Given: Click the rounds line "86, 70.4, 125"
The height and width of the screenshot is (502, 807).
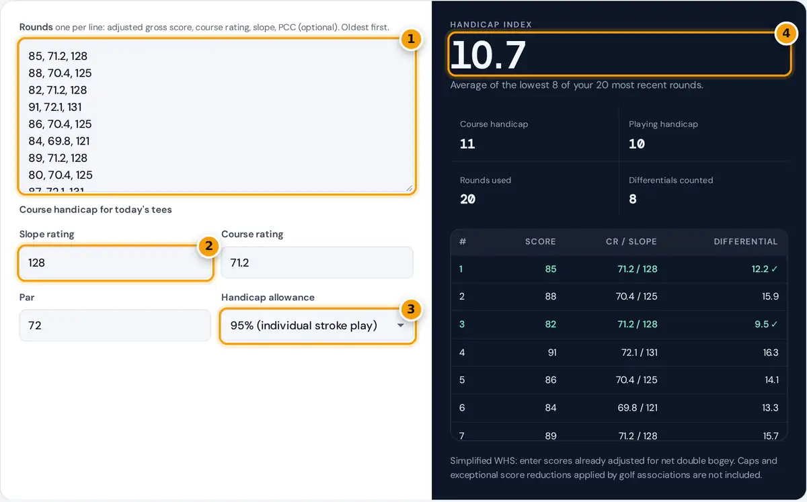Looking at the screenshot, I should (x=60, y=124).
